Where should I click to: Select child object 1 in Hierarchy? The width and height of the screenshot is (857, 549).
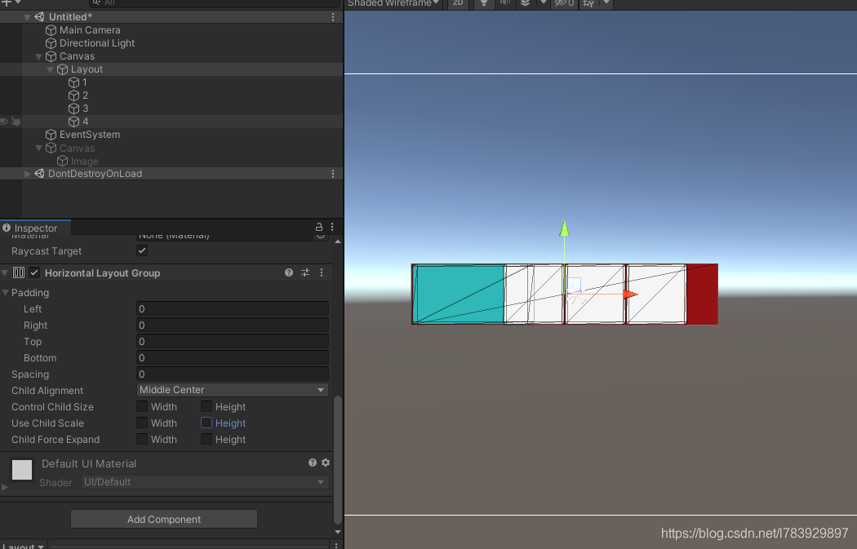85,82
